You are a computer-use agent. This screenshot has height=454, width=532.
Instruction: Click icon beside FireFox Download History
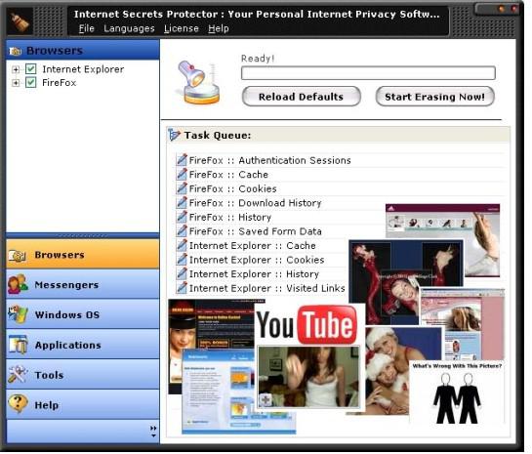click(182, 202)
